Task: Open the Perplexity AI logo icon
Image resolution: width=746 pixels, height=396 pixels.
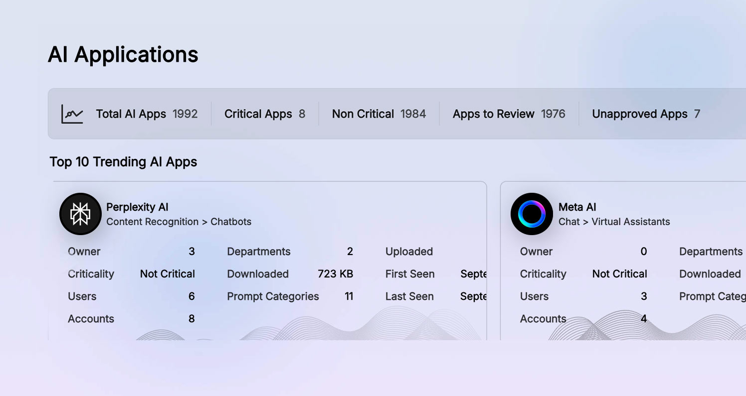Action: tap(80, 214)
